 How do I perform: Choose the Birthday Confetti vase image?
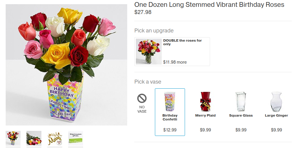[170, 102]
